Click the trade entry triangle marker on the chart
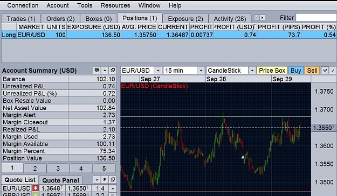 [x=243, y=157]
